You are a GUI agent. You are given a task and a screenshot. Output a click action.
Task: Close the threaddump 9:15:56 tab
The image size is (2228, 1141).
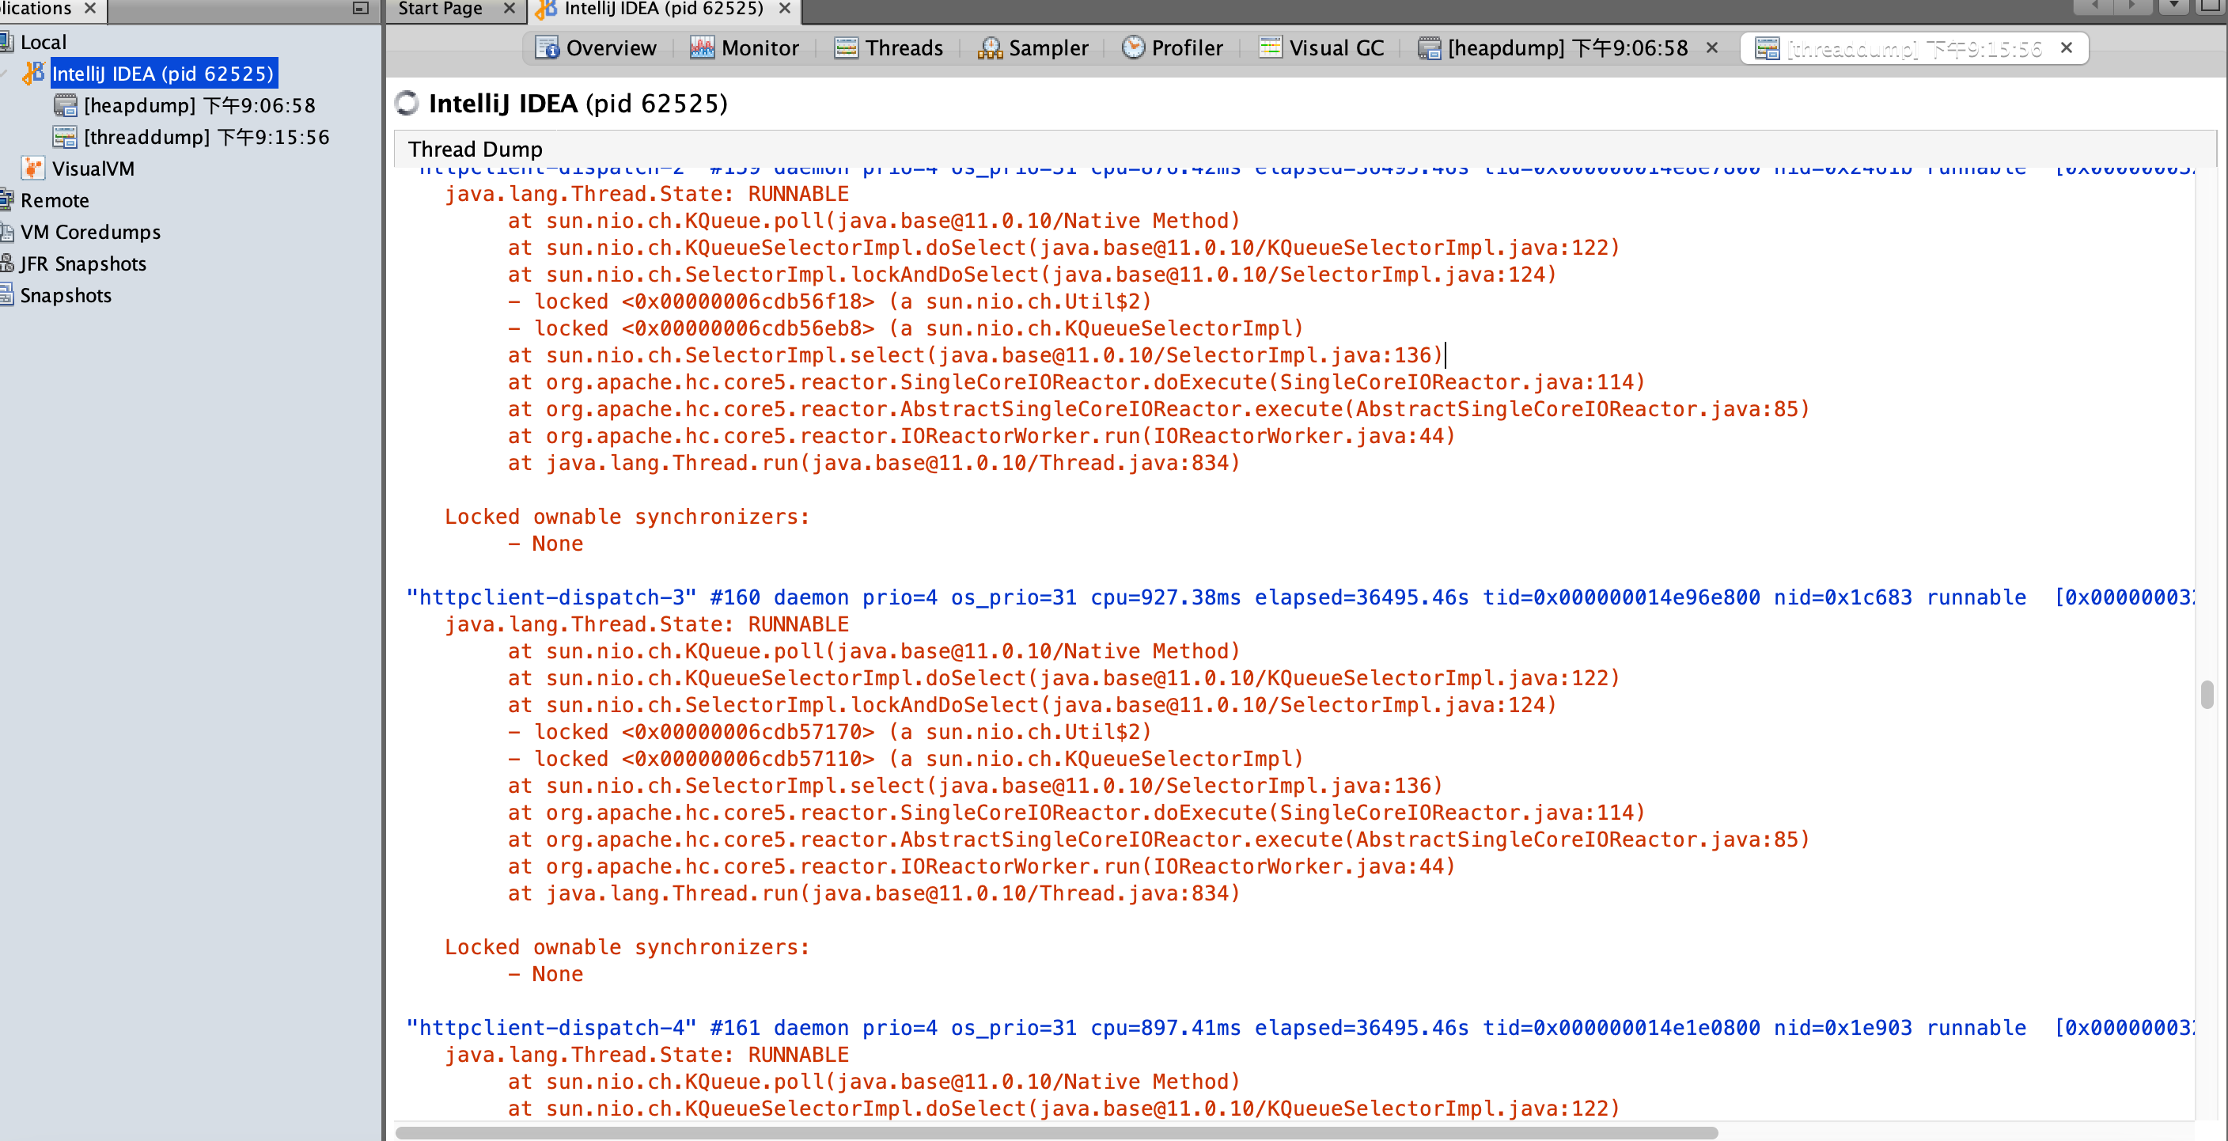(x=2067, y=47)
